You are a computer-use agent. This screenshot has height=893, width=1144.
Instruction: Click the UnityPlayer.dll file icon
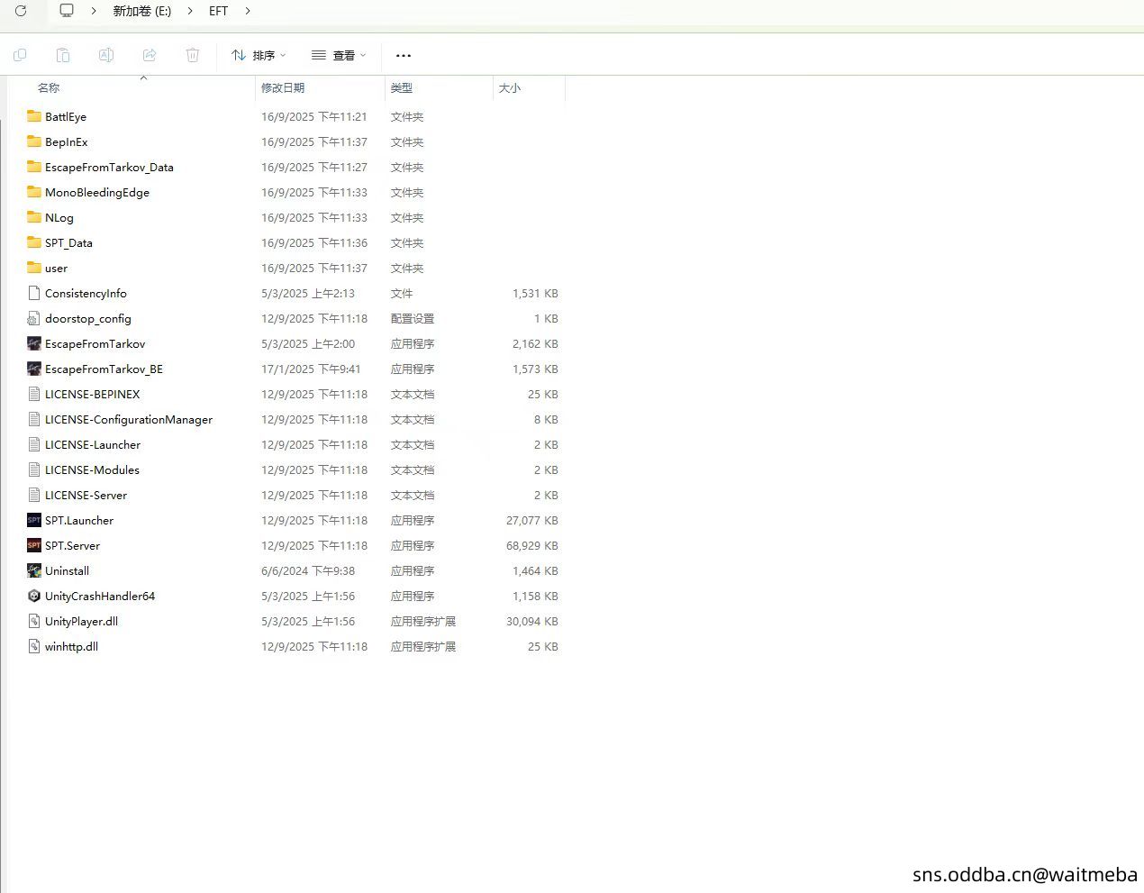point(34,621)
